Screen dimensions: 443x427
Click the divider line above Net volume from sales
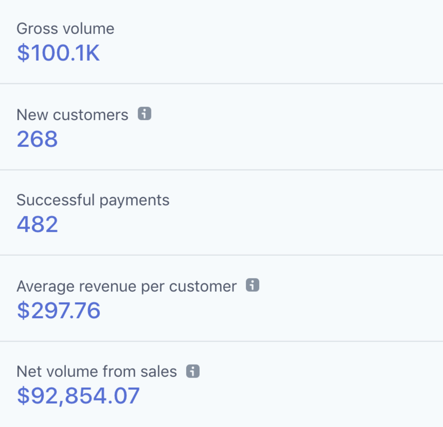click(221, 341)
